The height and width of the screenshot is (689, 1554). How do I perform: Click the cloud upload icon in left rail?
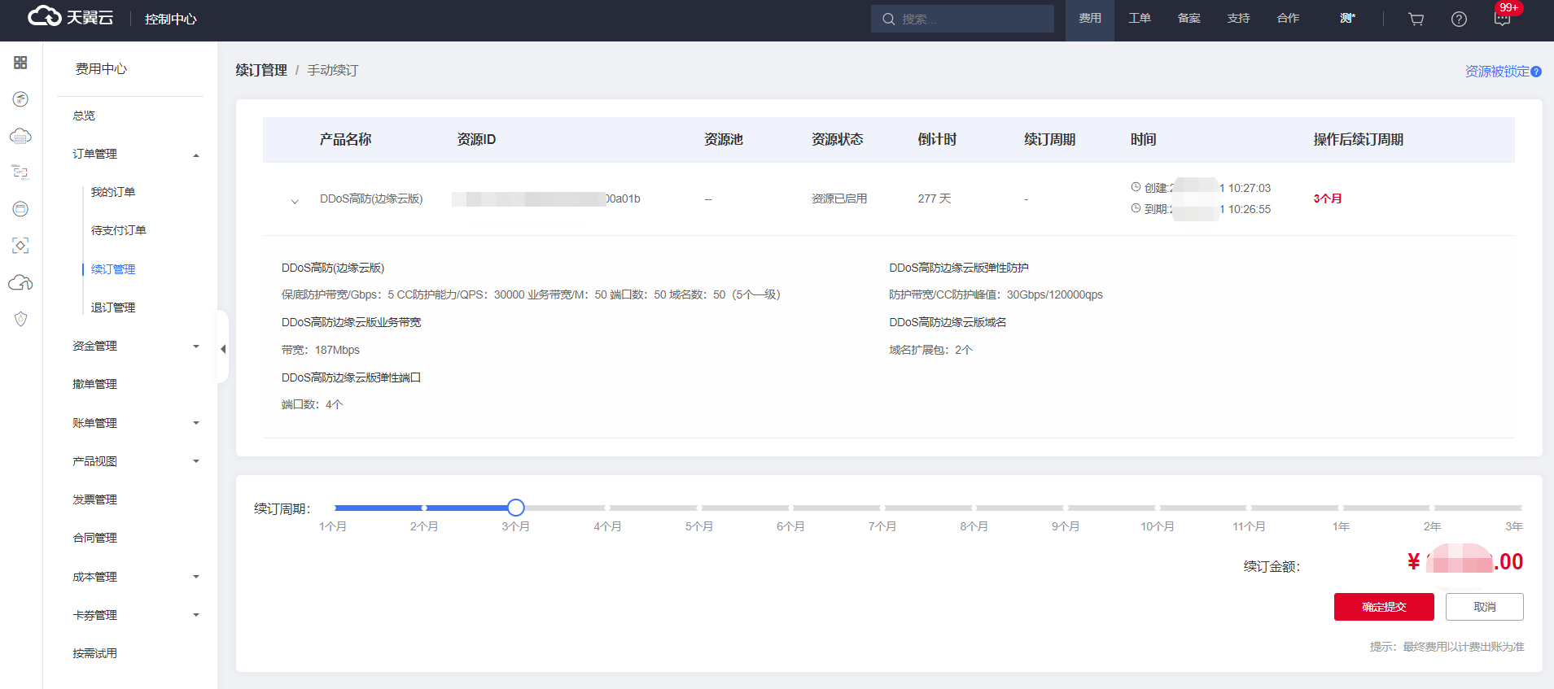(x=20, y=282)
